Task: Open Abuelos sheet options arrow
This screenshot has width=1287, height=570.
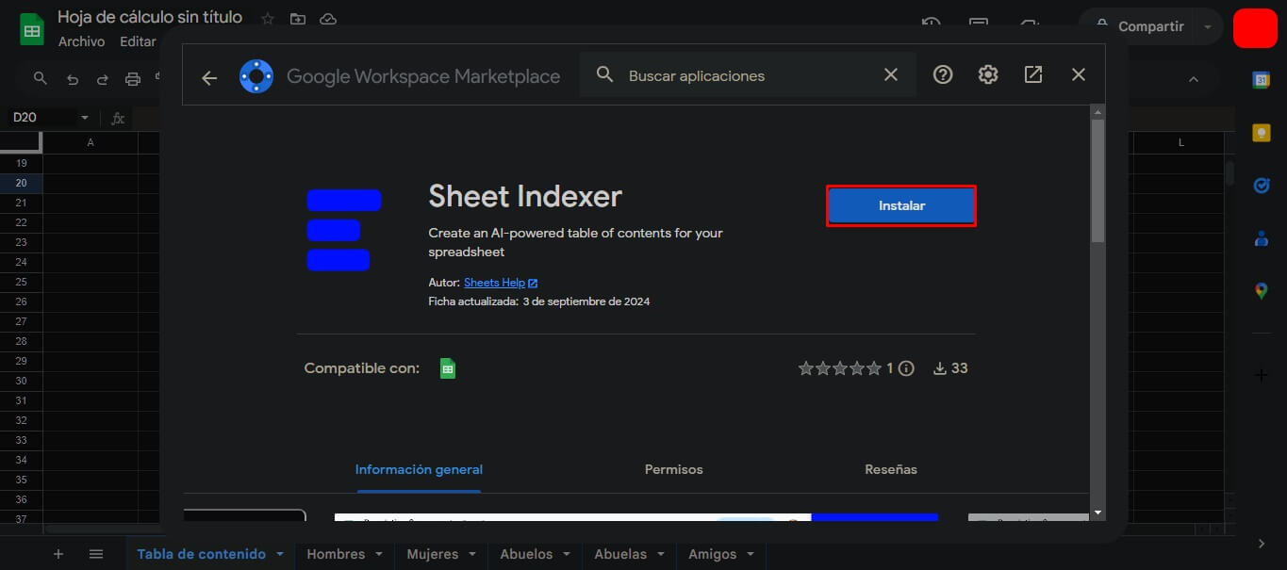Action: tap(567, 554)
